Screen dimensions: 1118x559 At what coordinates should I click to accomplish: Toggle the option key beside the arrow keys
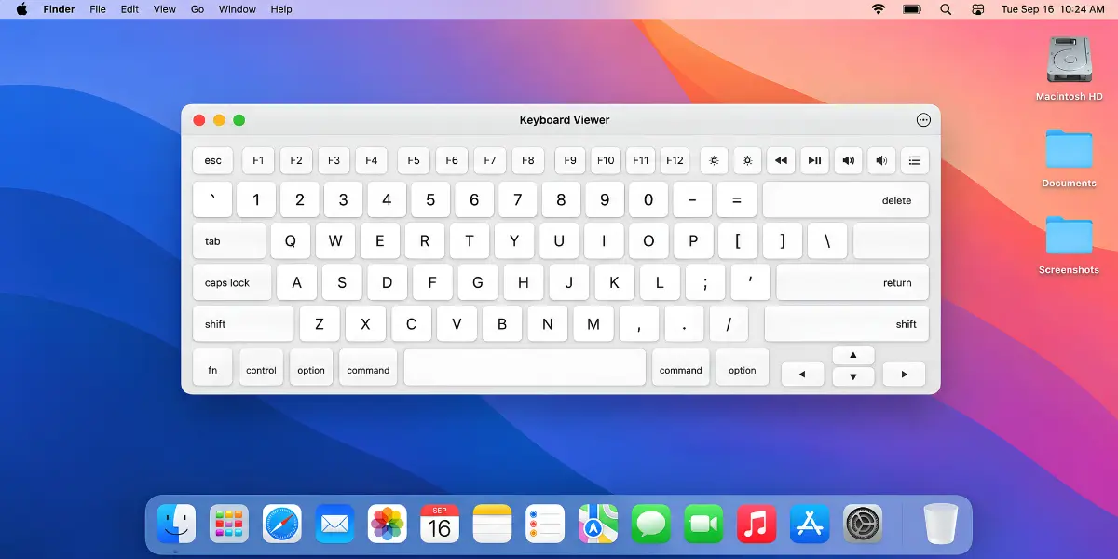pos(743,367)
